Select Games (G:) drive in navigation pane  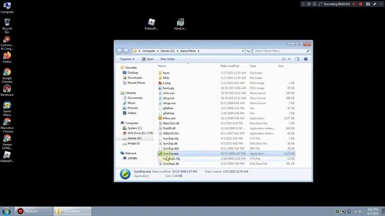pyautogui.click(x=134, y=139)
